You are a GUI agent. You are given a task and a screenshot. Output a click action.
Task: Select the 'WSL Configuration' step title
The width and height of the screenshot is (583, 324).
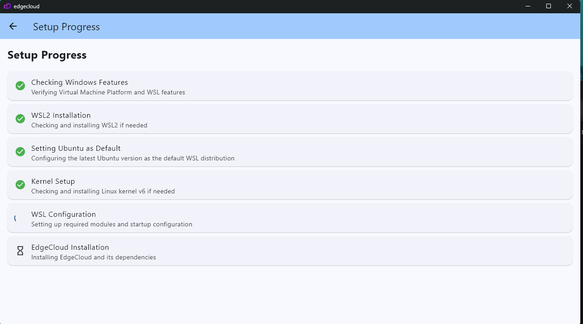(63, 214)
